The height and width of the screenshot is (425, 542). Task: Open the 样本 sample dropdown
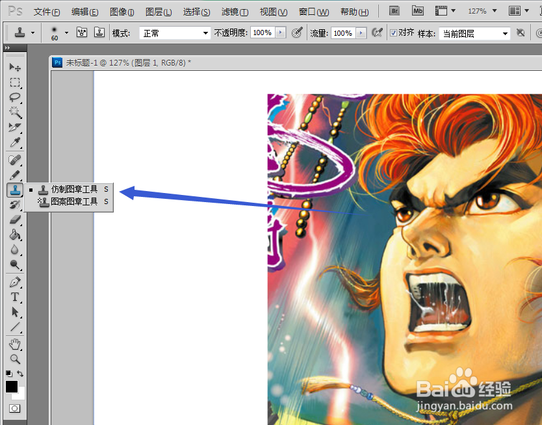tap(474, 34)
